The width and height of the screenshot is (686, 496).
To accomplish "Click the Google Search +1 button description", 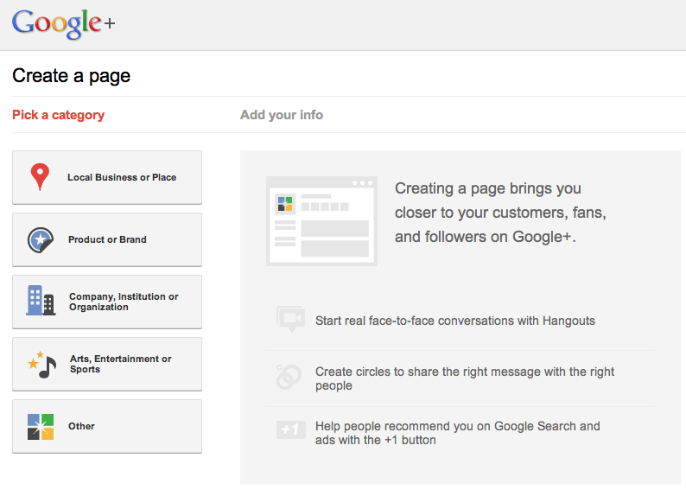I will (457, 433).
